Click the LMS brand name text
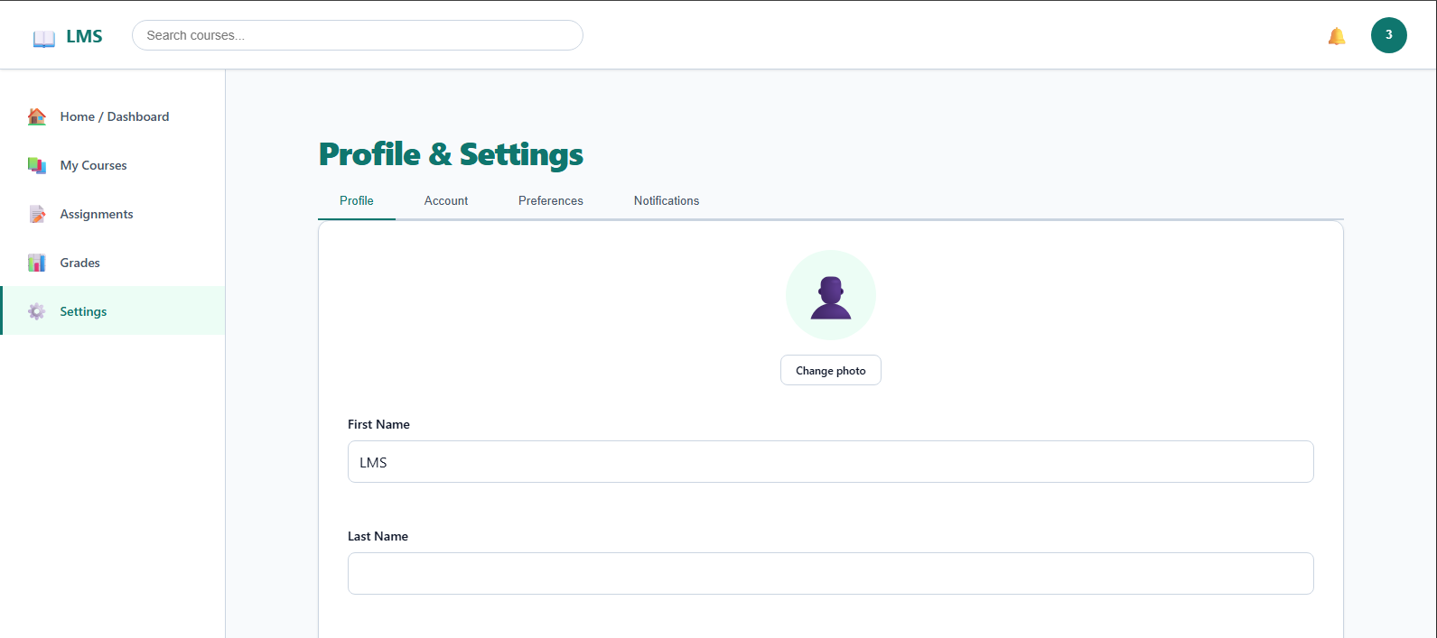This screenshot has width=1437, height=638. (84, 36)
